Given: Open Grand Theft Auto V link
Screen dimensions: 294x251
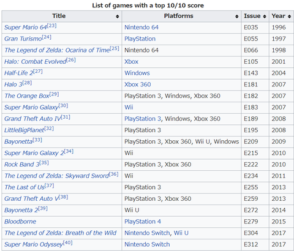Looking at the screenshot, I should point(31,199).
